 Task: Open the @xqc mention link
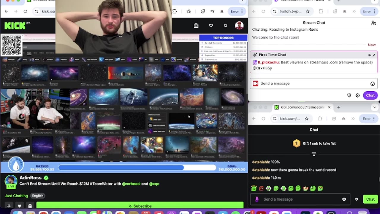pos(154,184)
